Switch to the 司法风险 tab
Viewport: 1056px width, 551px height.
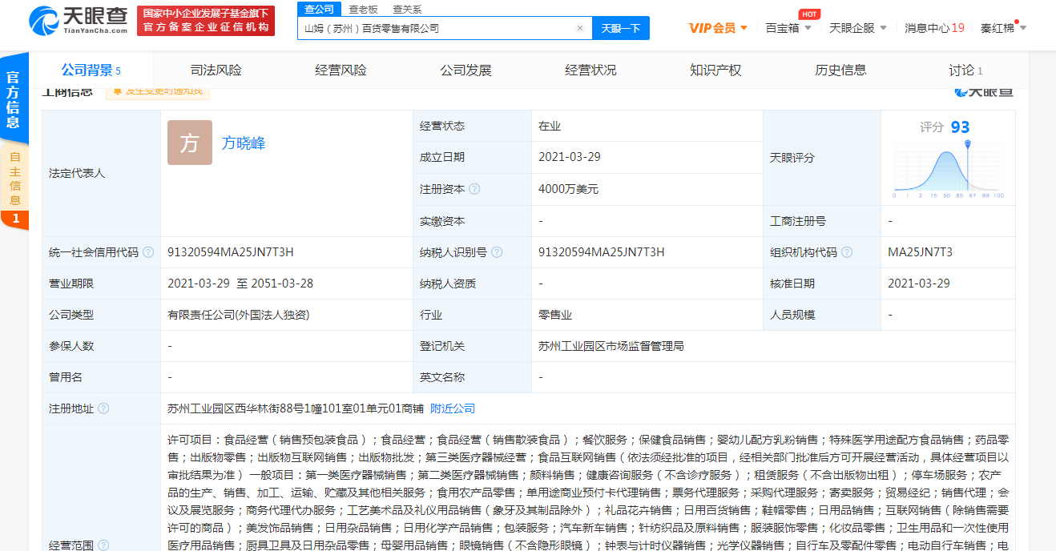click(216, 70)
